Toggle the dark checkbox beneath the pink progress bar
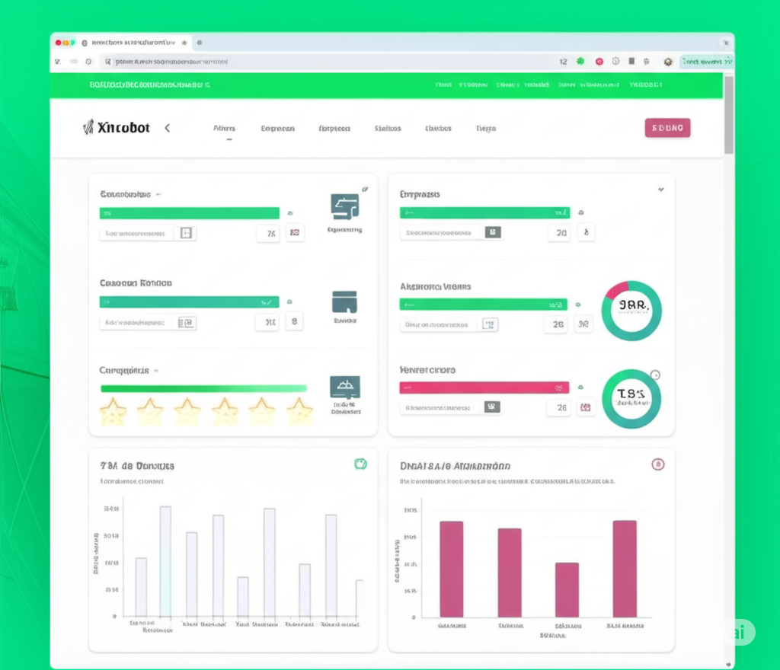The image size is (780, 670). point(493,407)
